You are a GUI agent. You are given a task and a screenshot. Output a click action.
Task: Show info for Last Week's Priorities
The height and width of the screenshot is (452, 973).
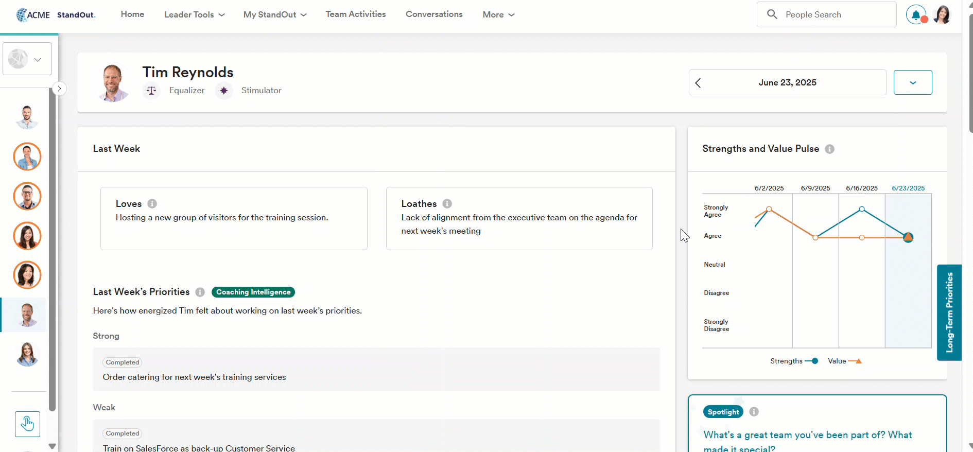coord(200,292)
